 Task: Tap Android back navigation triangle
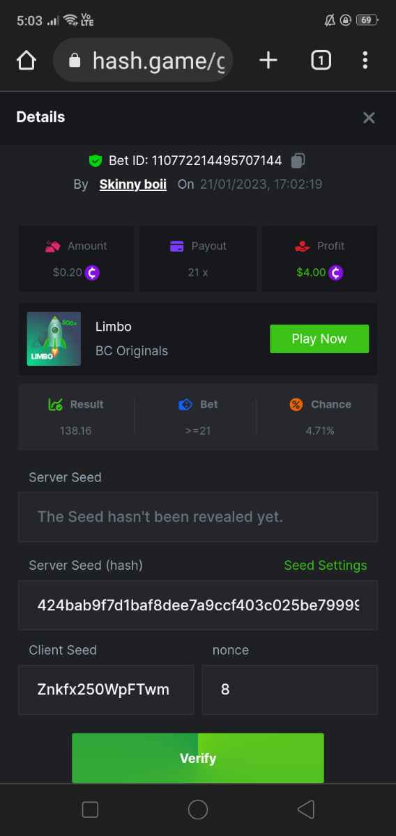pos(305,810)
